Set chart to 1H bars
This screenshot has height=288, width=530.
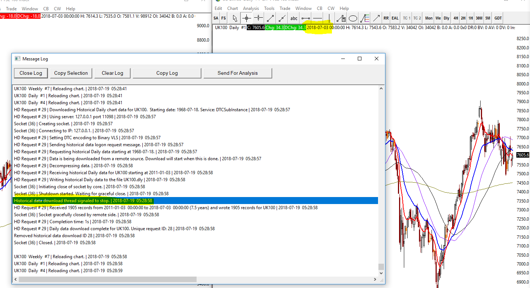[x=471, y=18]
